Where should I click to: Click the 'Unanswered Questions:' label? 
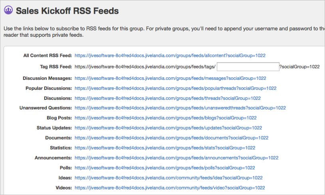pyautogui.click(x=46, y=108)
